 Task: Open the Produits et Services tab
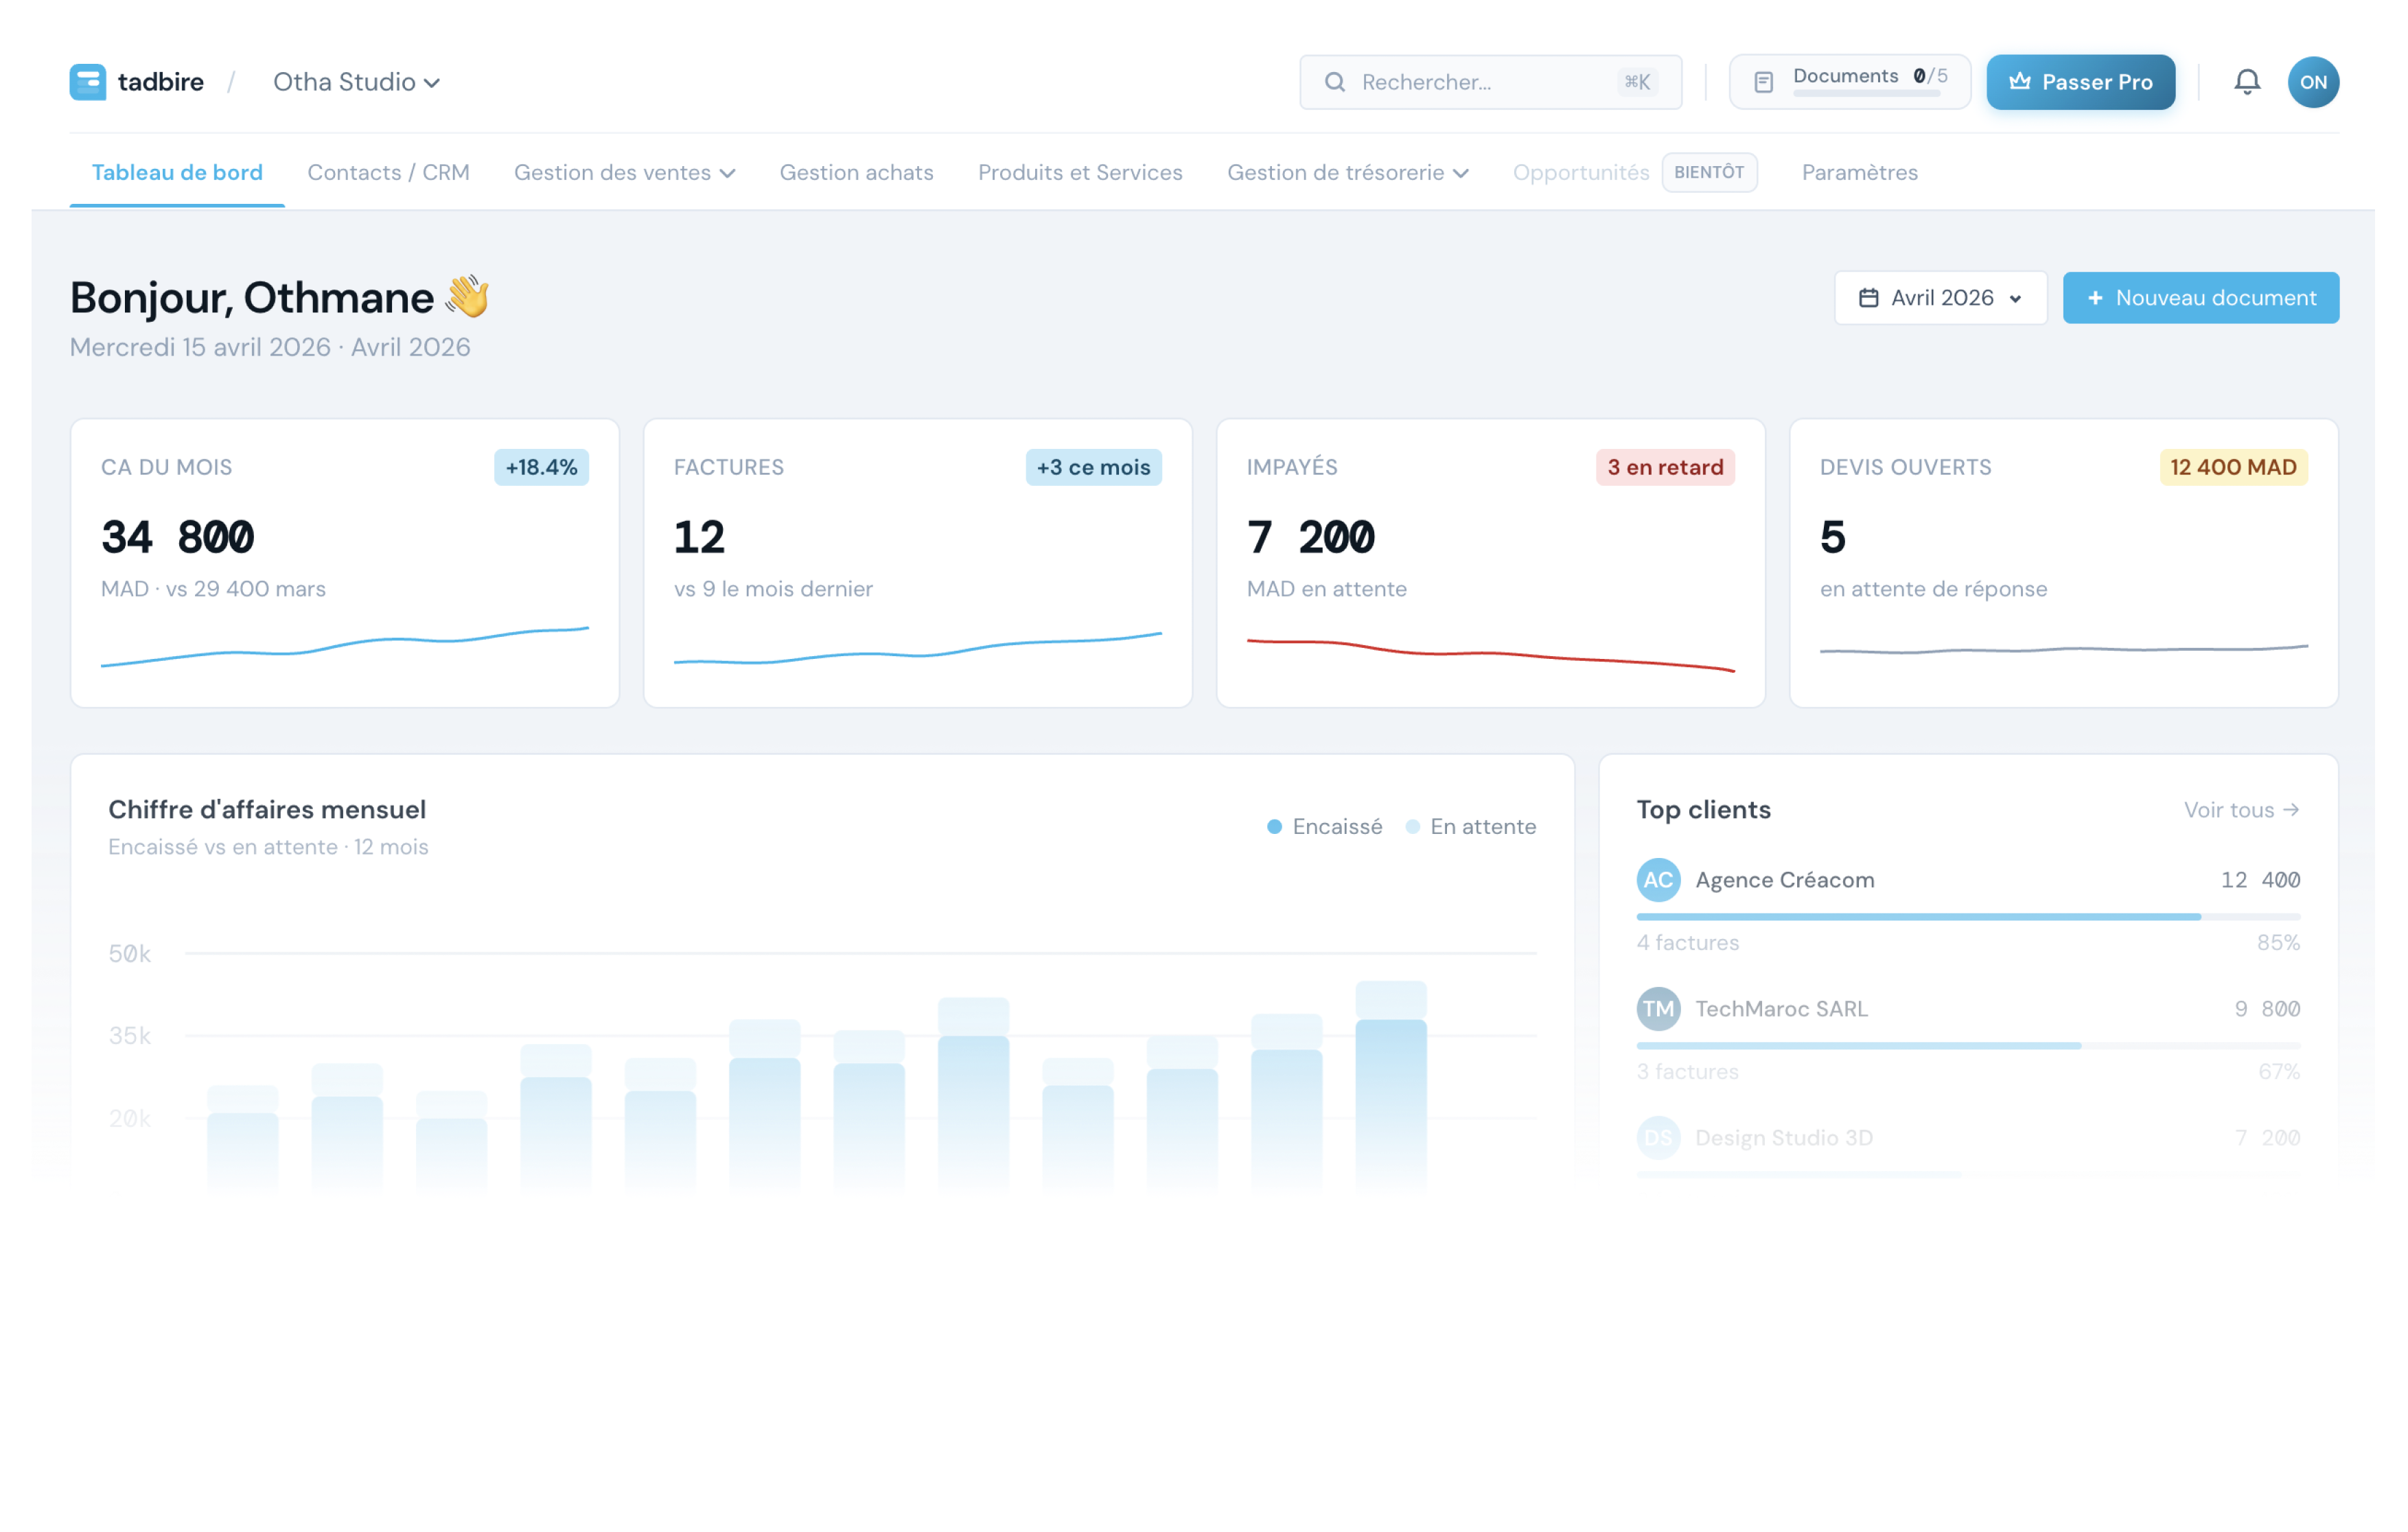(1080, 173)
